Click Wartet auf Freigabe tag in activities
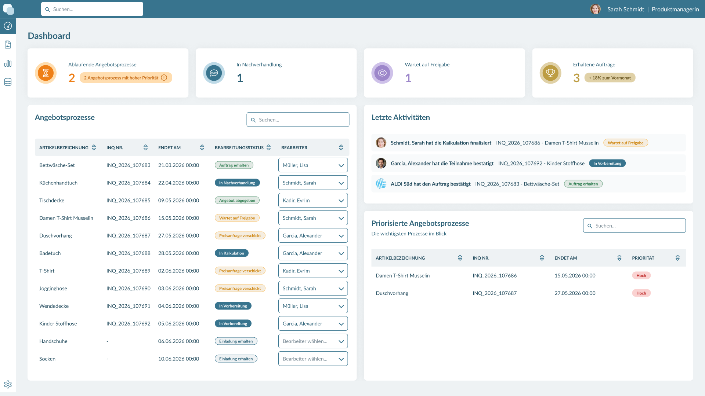Screen dimensions: 705x396 point(625,143)
